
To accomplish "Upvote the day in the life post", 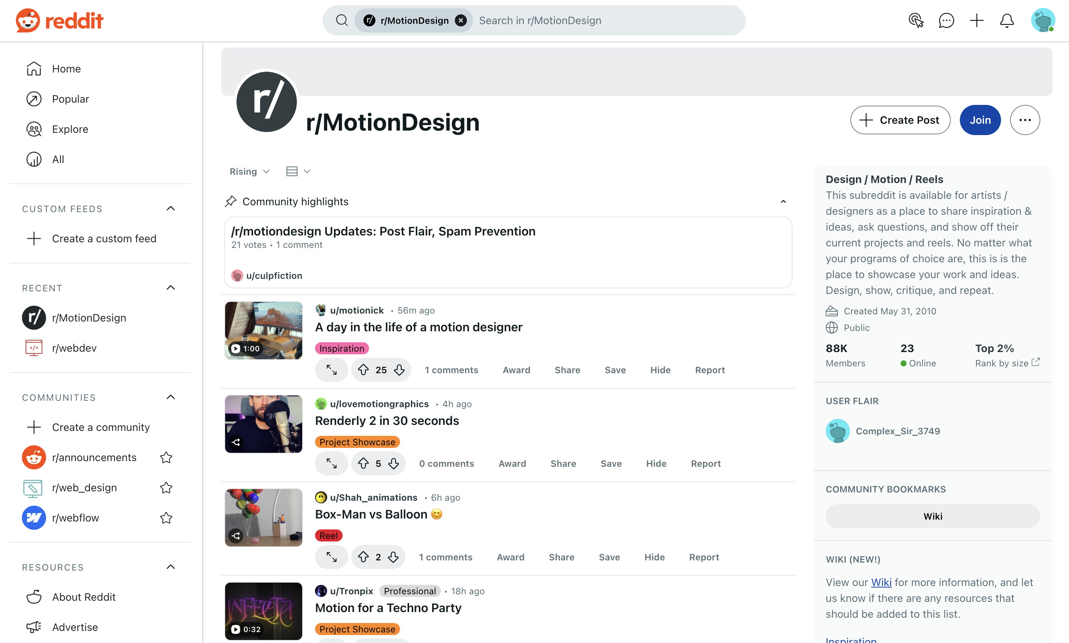I will coord(363,369).
